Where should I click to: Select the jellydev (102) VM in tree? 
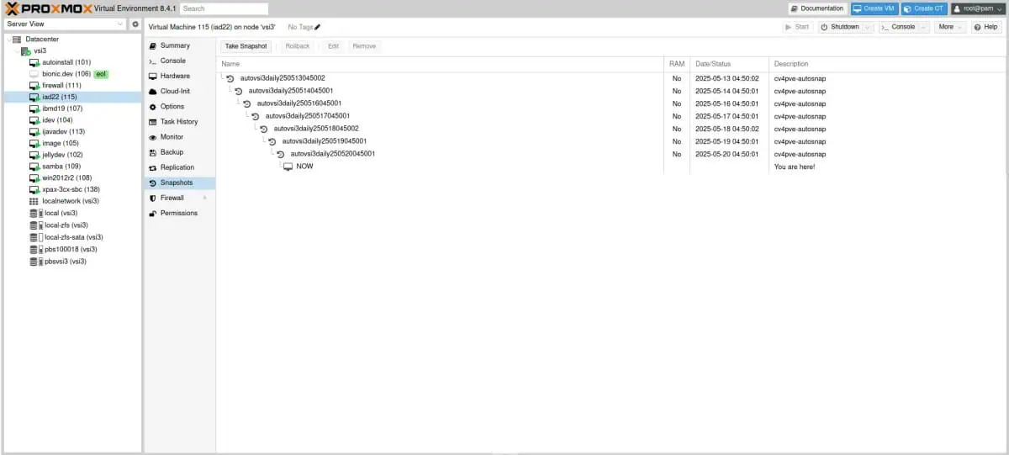pos(62,155)
